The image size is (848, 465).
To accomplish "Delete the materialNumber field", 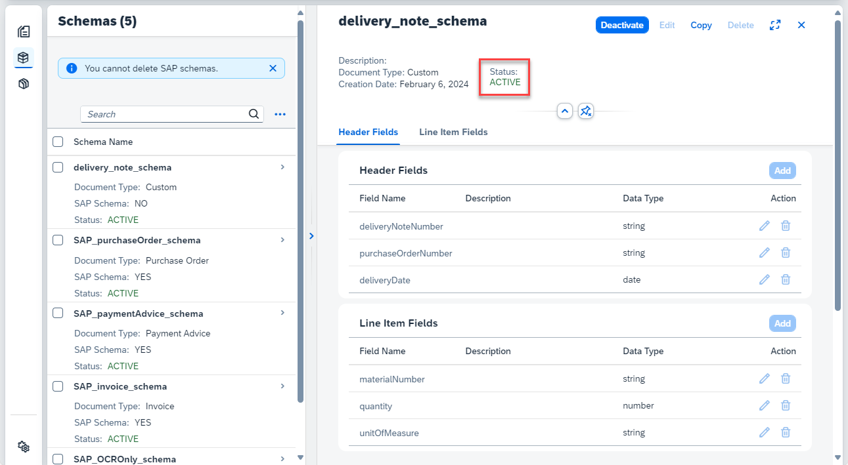I will pos(785,378).
